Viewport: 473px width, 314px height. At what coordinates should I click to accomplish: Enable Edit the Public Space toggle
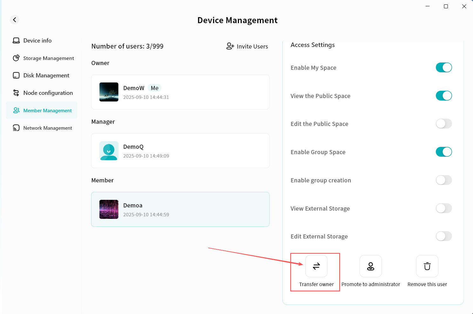[x=443, y=124]
